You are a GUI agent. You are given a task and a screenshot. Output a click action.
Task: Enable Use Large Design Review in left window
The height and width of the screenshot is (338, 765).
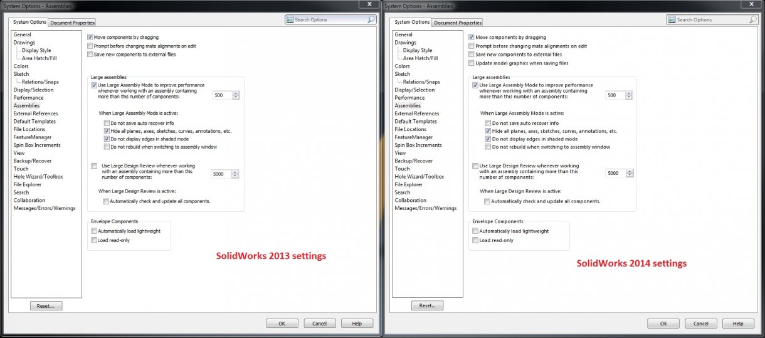94,166
